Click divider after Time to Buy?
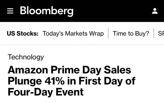The image size is (164, 103). tap(154, 33)
